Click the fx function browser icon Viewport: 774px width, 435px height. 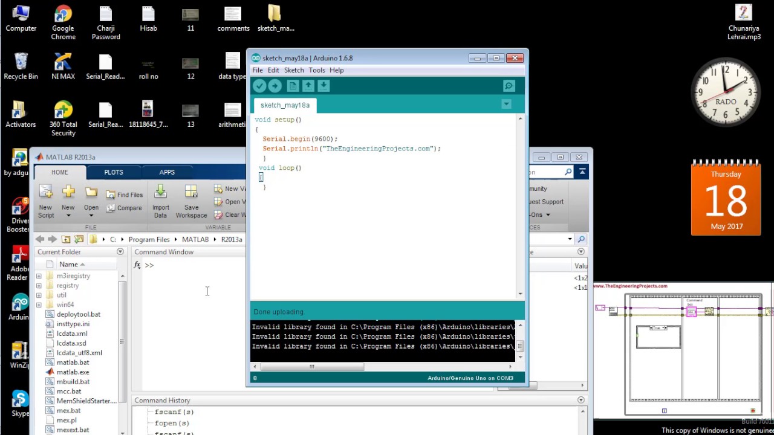tap(137, 265)
